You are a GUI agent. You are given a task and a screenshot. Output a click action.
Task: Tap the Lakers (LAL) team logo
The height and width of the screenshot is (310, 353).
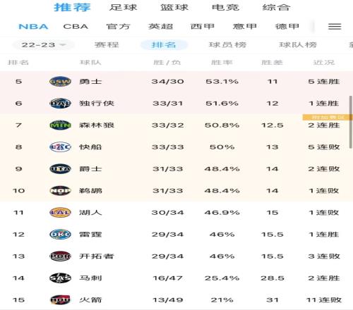60,213
